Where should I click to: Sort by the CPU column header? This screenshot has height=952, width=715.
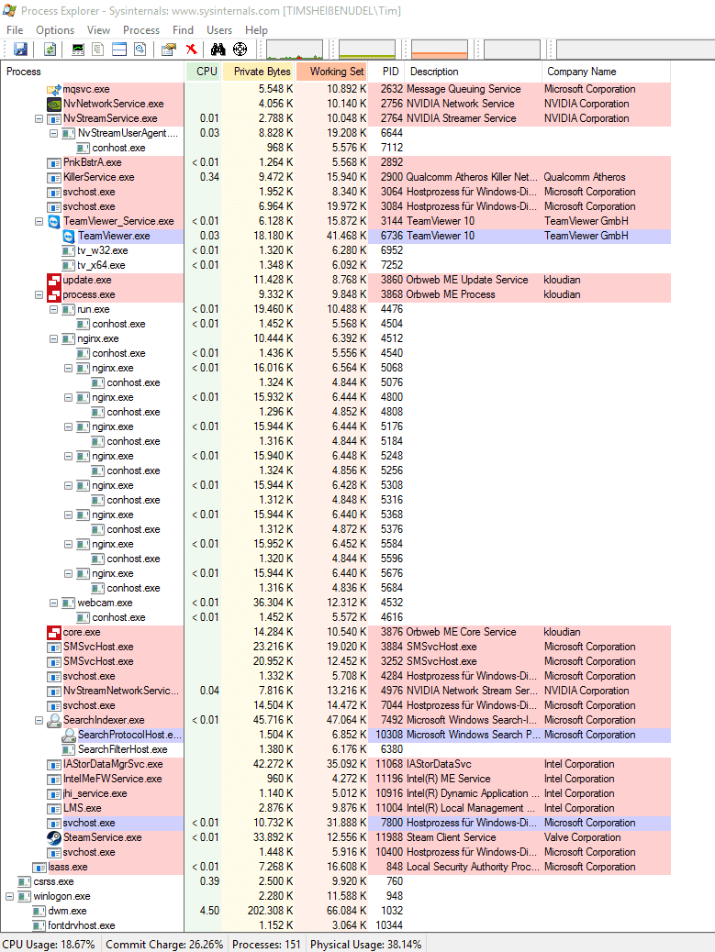point(203,72)
